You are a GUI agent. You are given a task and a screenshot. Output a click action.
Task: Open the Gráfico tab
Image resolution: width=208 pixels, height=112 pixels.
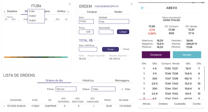tap(62, 11)
